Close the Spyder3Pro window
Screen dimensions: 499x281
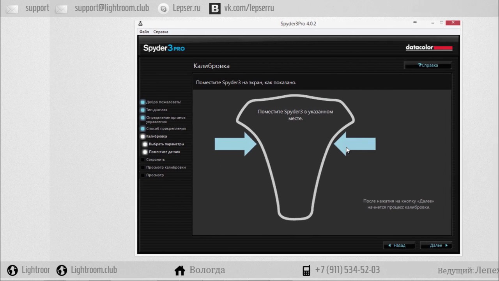tap(453, 23)
